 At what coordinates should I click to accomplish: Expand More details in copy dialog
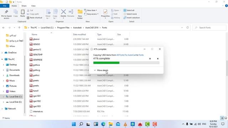(x=101, y=70)
